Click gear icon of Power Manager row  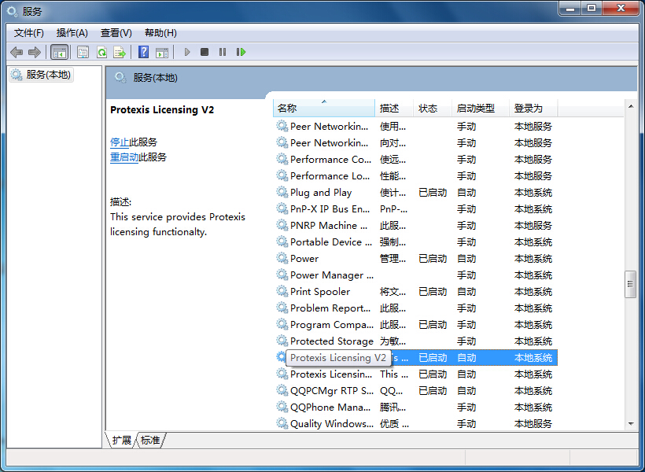pos(282,275)
